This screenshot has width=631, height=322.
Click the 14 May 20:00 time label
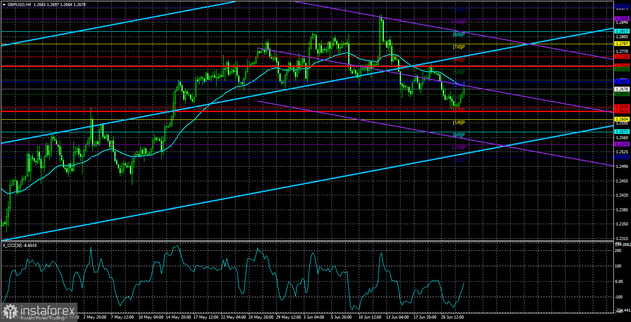[x=179, y=317]
